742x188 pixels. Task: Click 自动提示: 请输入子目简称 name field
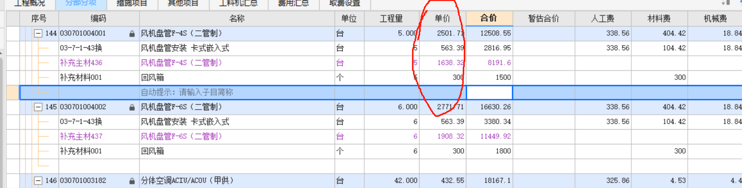coord(237,93)
